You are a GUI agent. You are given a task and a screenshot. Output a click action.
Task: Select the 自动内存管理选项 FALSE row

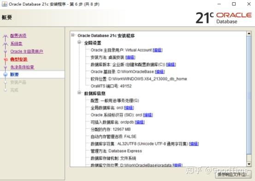coord(113,136)
